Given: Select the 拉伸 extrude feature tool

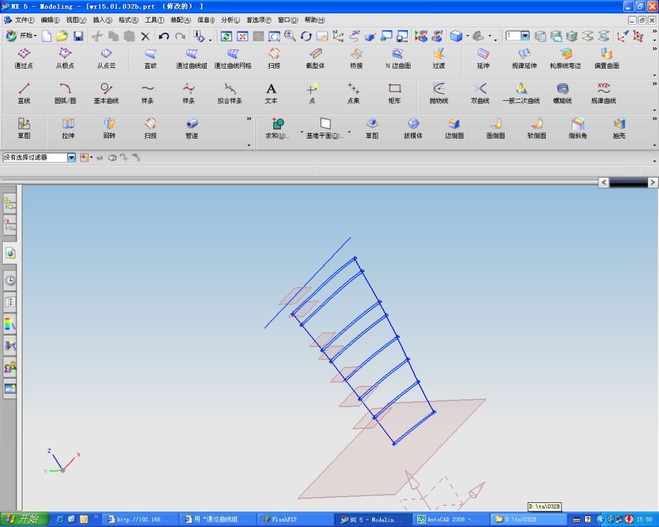Looking at the screenshot, I should tap(68, 128).
